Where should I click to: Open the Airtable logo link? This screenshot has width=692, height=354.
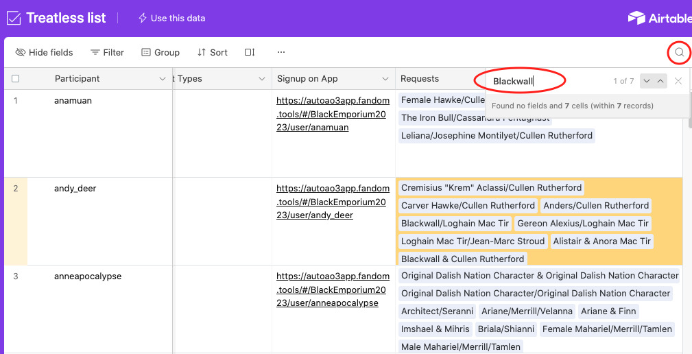(x=660, y=18)
